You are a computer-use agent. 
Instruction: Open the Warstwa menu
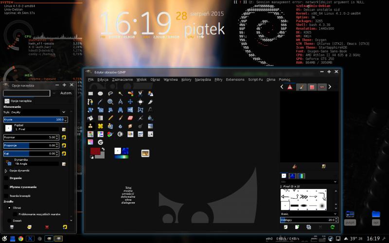point(170,79)
